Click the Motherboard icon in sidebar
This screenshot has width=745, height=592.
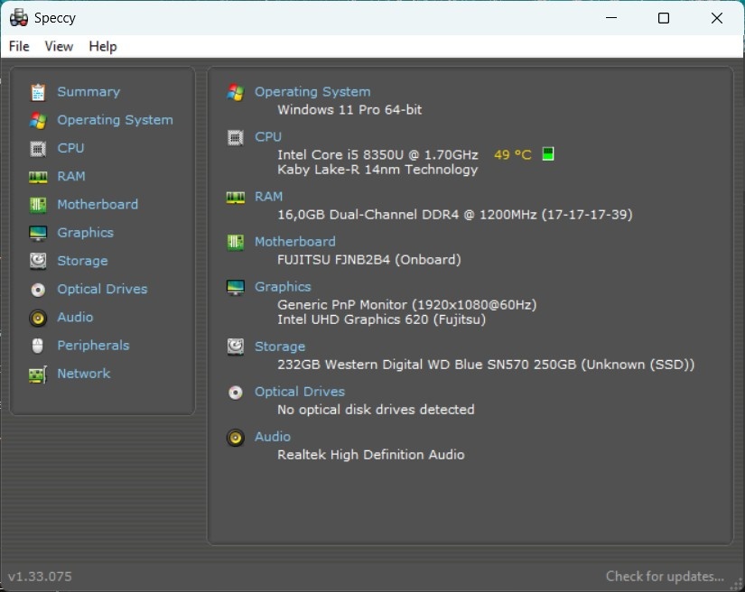37,204
